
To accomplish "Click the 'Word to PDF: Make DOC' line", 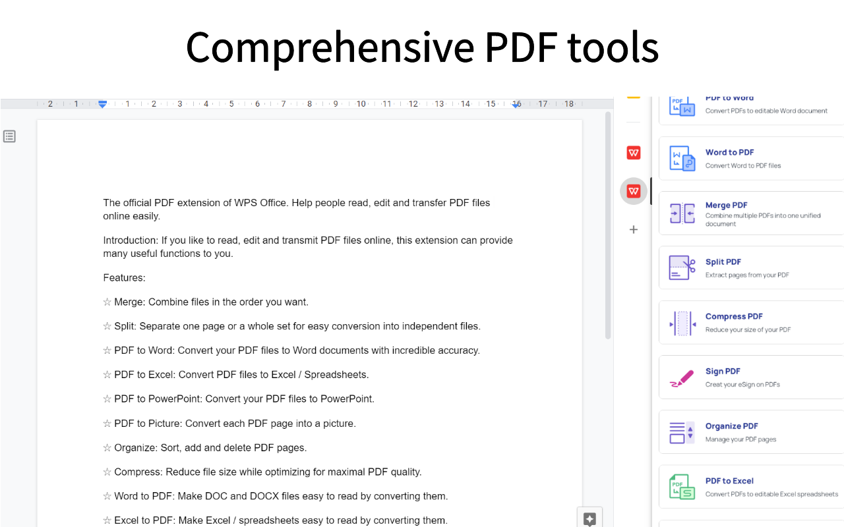I will [276, 497].
